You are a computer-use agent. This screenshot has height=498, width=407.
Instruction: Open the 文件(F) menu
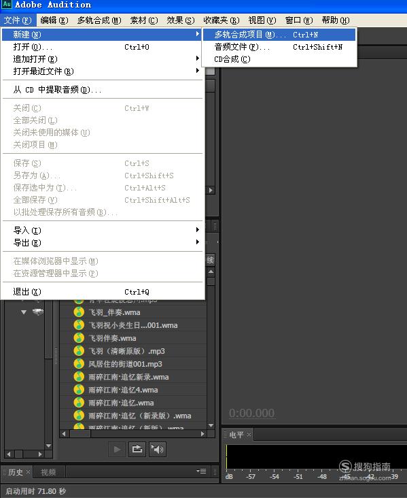18,20
